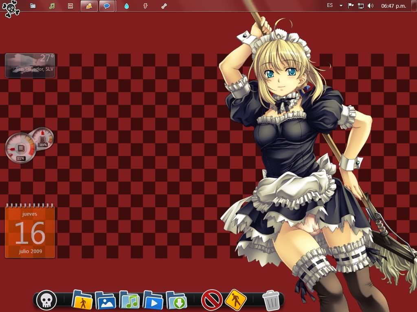417x312 pixels.
Task: Switch to the highlighted yellow taskbar application
Action: pyautogui.click(x=89, y=6)
